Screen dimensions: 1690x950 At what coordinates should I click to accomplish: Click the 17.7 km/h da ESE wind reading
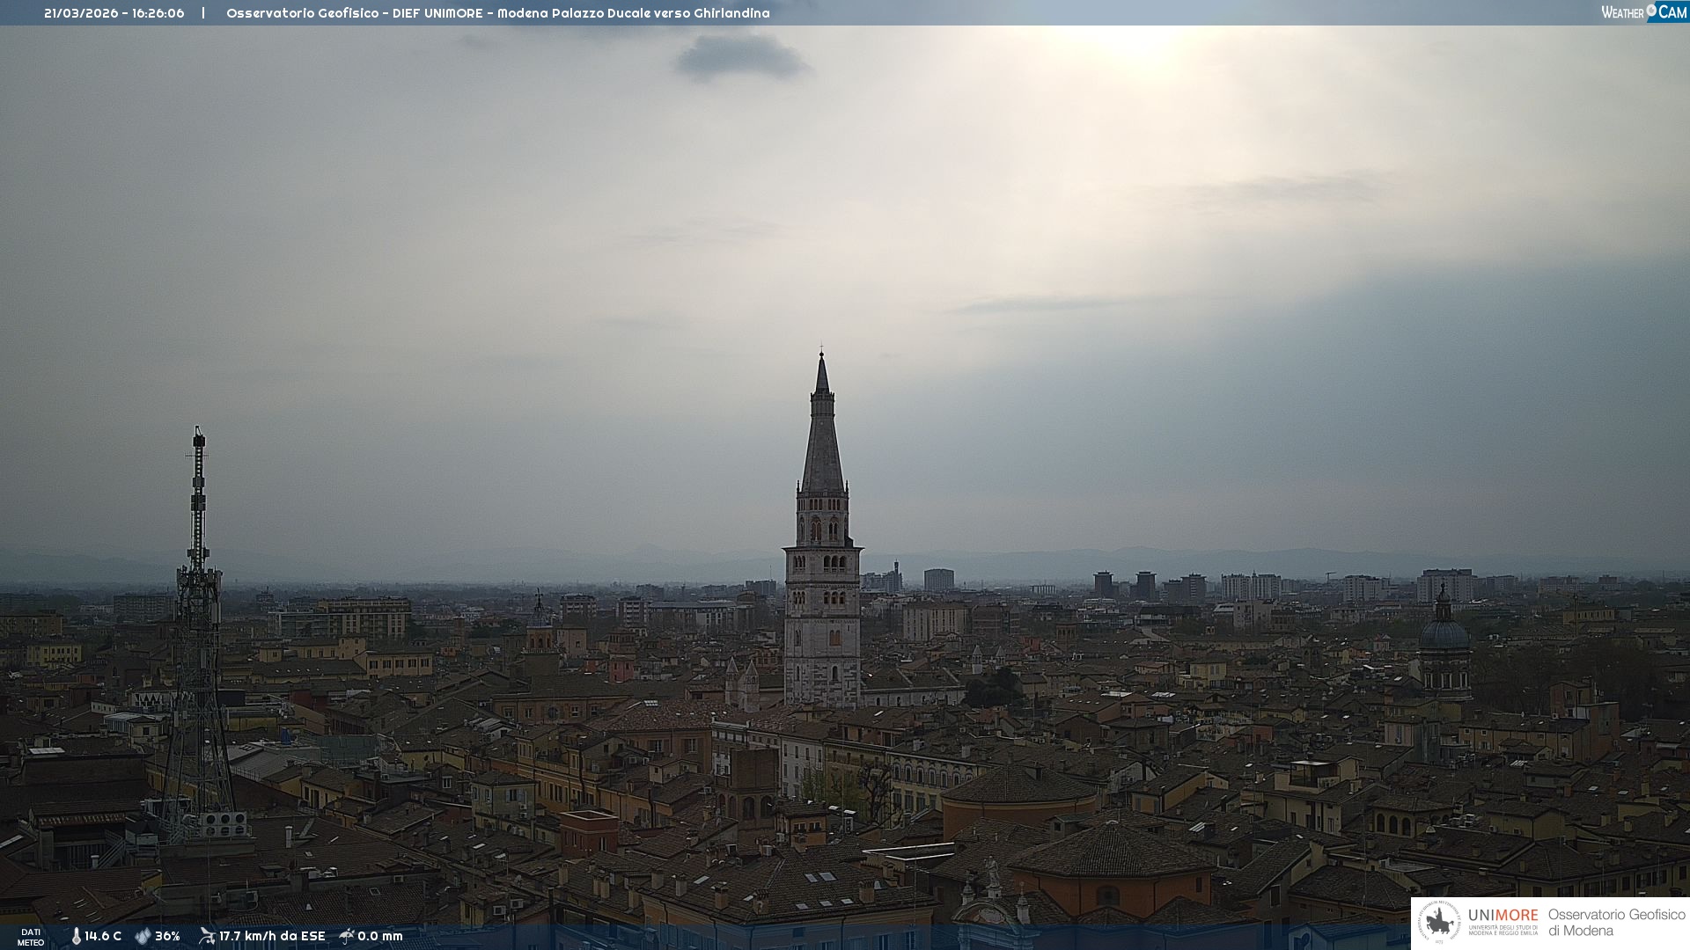272,936
